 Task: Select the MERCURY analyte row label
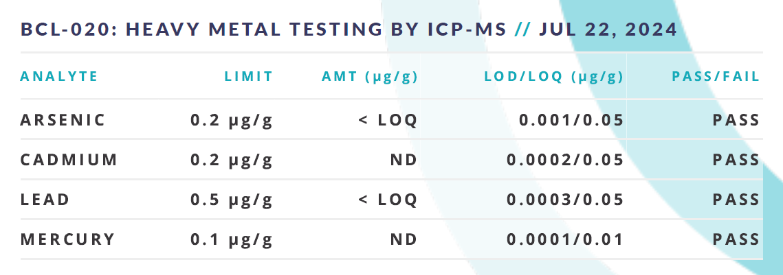coord(67,239)
